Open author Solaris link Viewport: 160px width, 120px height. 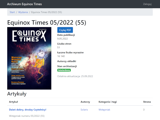click(84, 109)
